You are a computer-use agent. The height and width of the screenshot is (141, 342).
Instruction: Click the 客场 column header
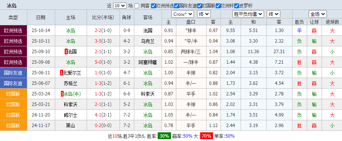pos(148,17)
